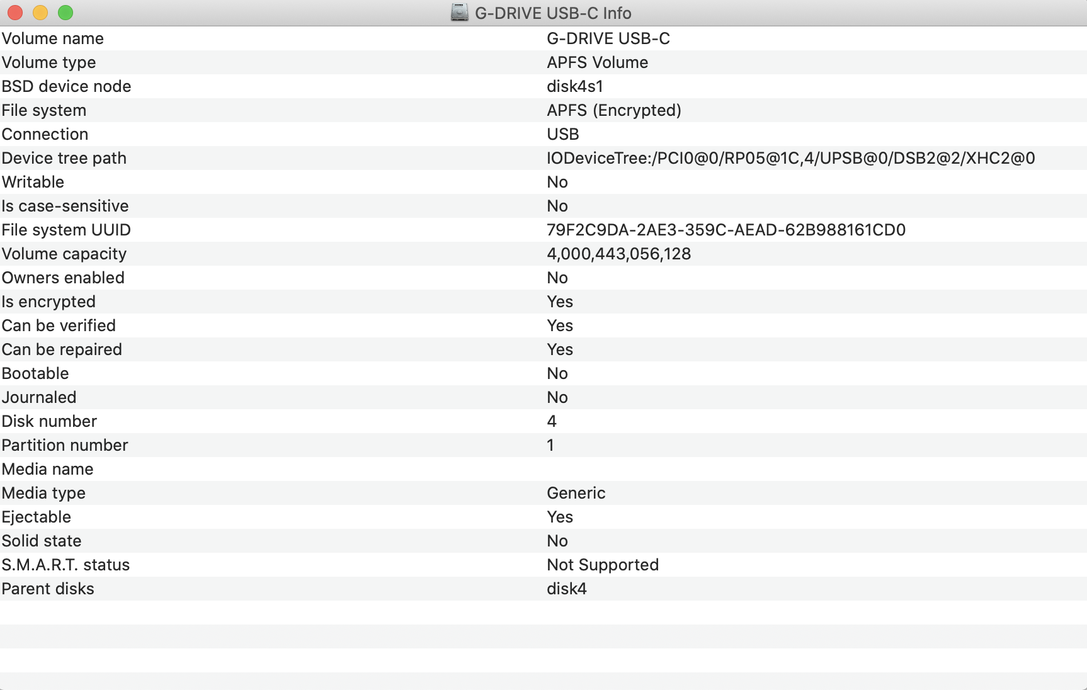Image resolution: width=1087 pixels, height=690 pixels.
Task: Select the 'APFS Volume' value
Action: tap(598, 62)
